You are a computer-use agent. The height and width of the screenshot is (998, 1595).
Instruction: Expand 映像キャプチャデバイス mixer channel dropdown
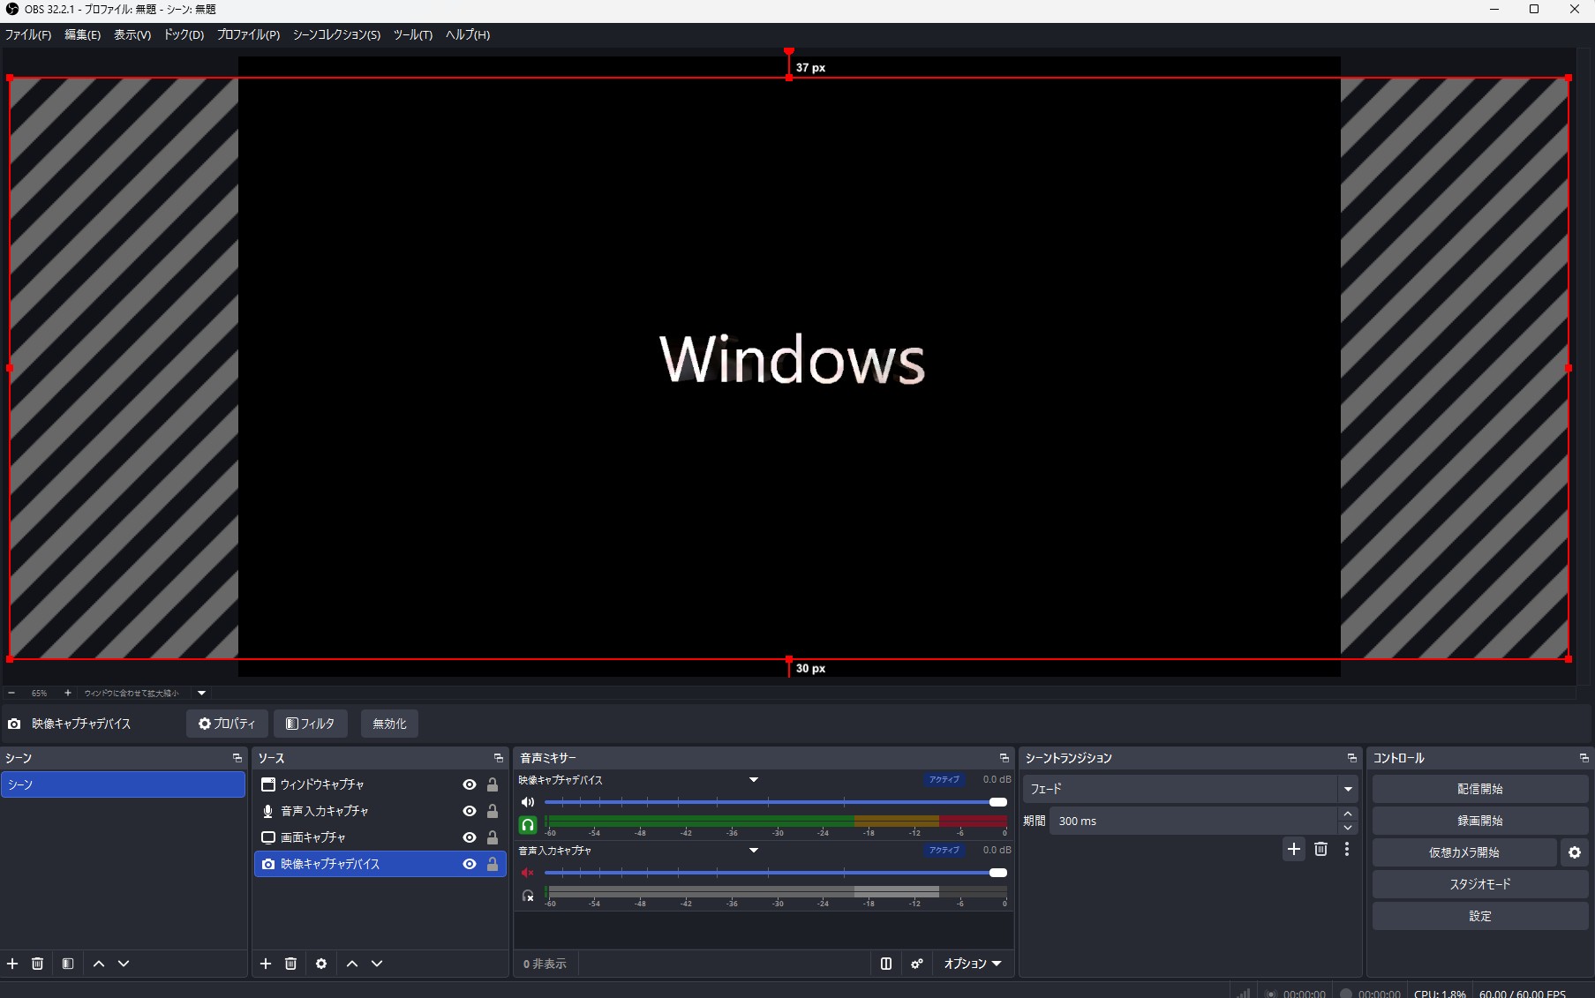point(754,780)
